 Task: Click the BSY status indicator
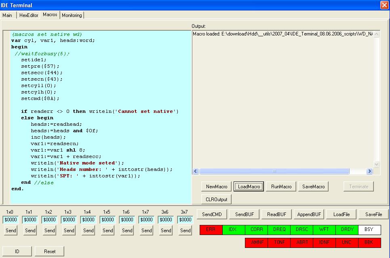coord(370,230)
